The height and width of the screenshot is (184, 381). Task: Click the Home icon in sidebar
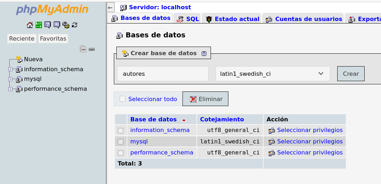[x=30, y=25]
